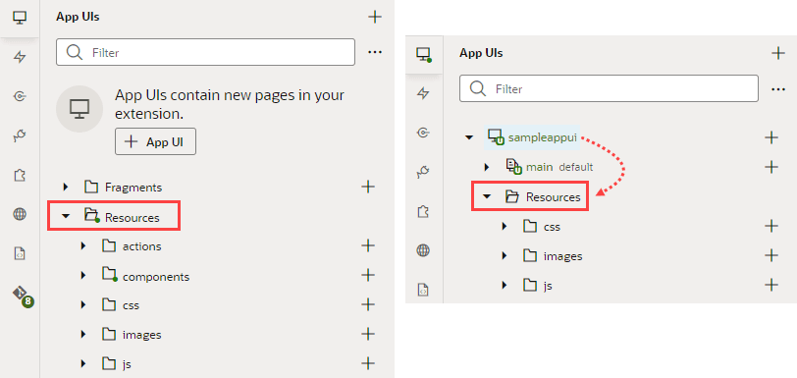Open the Git panel showing badge 8

tap(22, 296)
